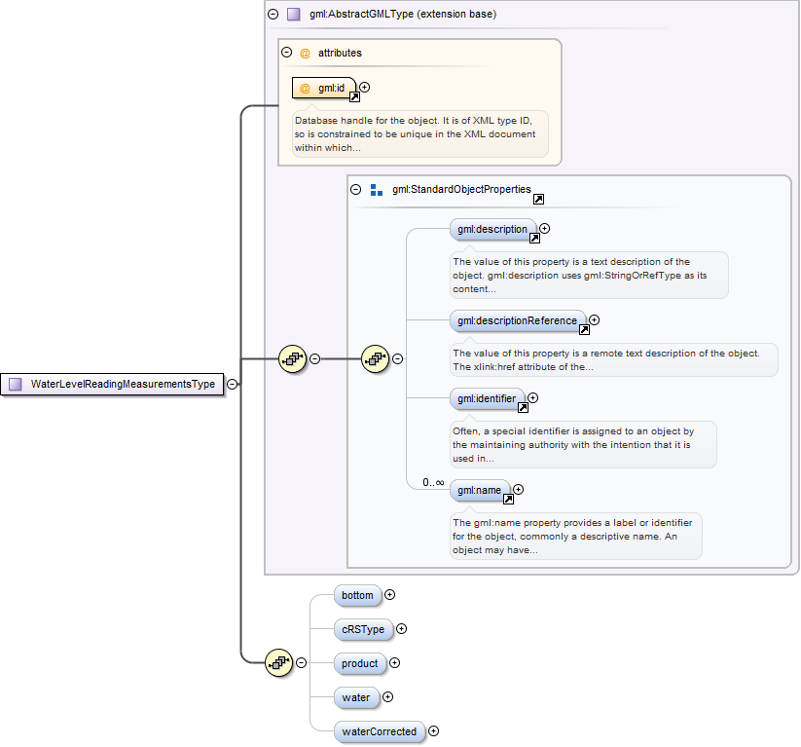This screenshot has width=801, height=747.
Task: Click the sequence compositor above the bottom element group
Action: (x=279, y=663)
